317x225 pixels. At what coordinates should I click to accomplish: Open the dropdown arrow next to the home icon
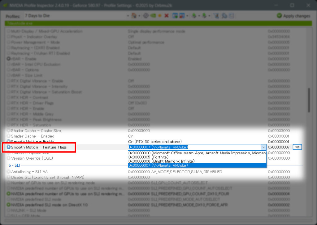point(139,16)
